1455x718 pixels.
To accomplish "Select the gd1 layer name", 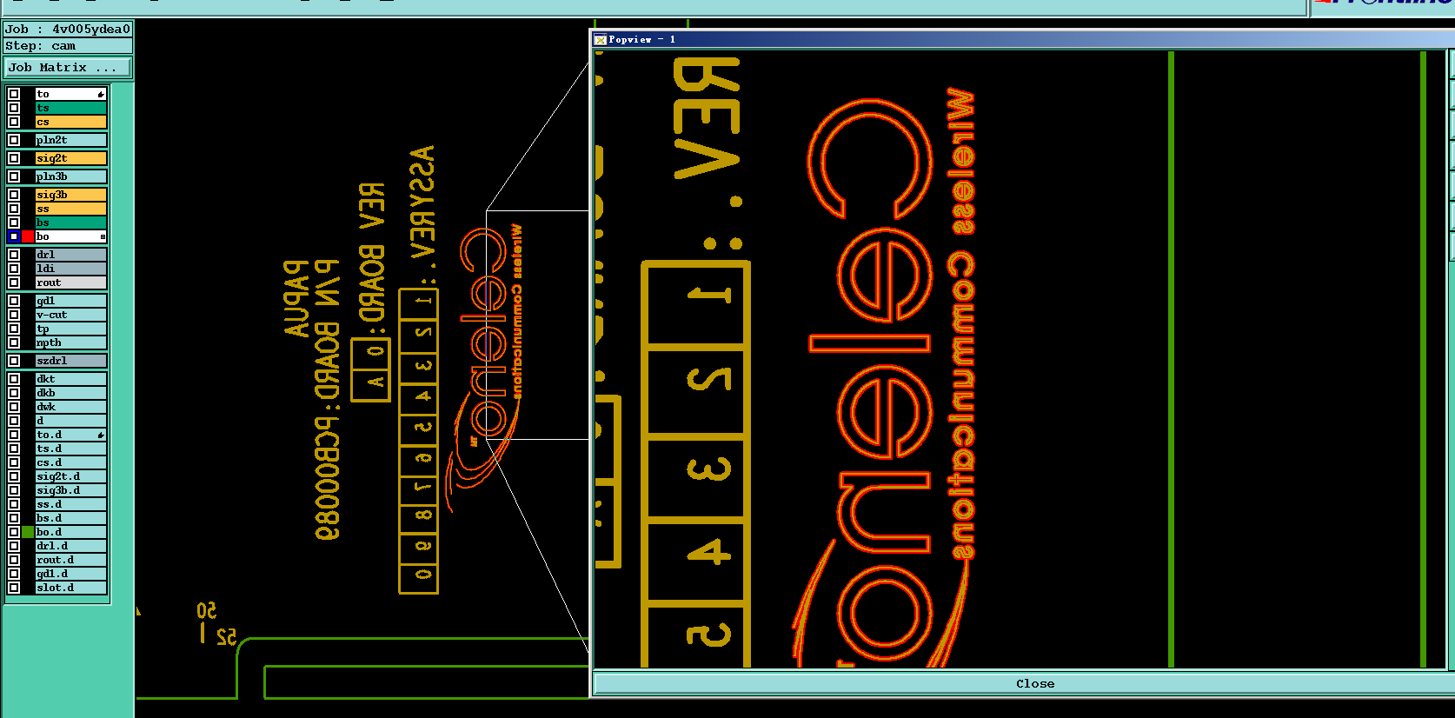I will point(70,301).
